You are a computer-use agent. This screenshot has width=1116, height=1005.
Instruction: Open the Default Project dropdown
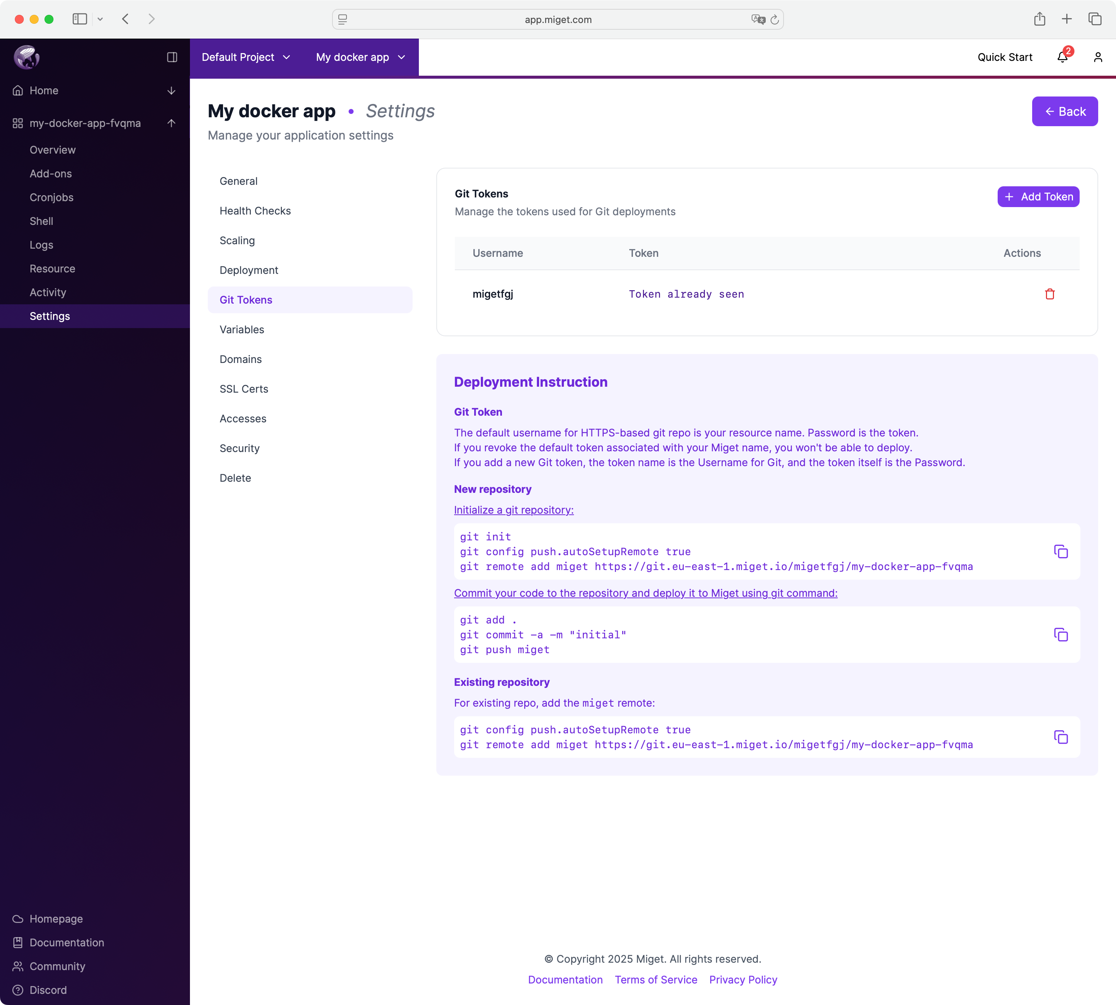point(246,57)
